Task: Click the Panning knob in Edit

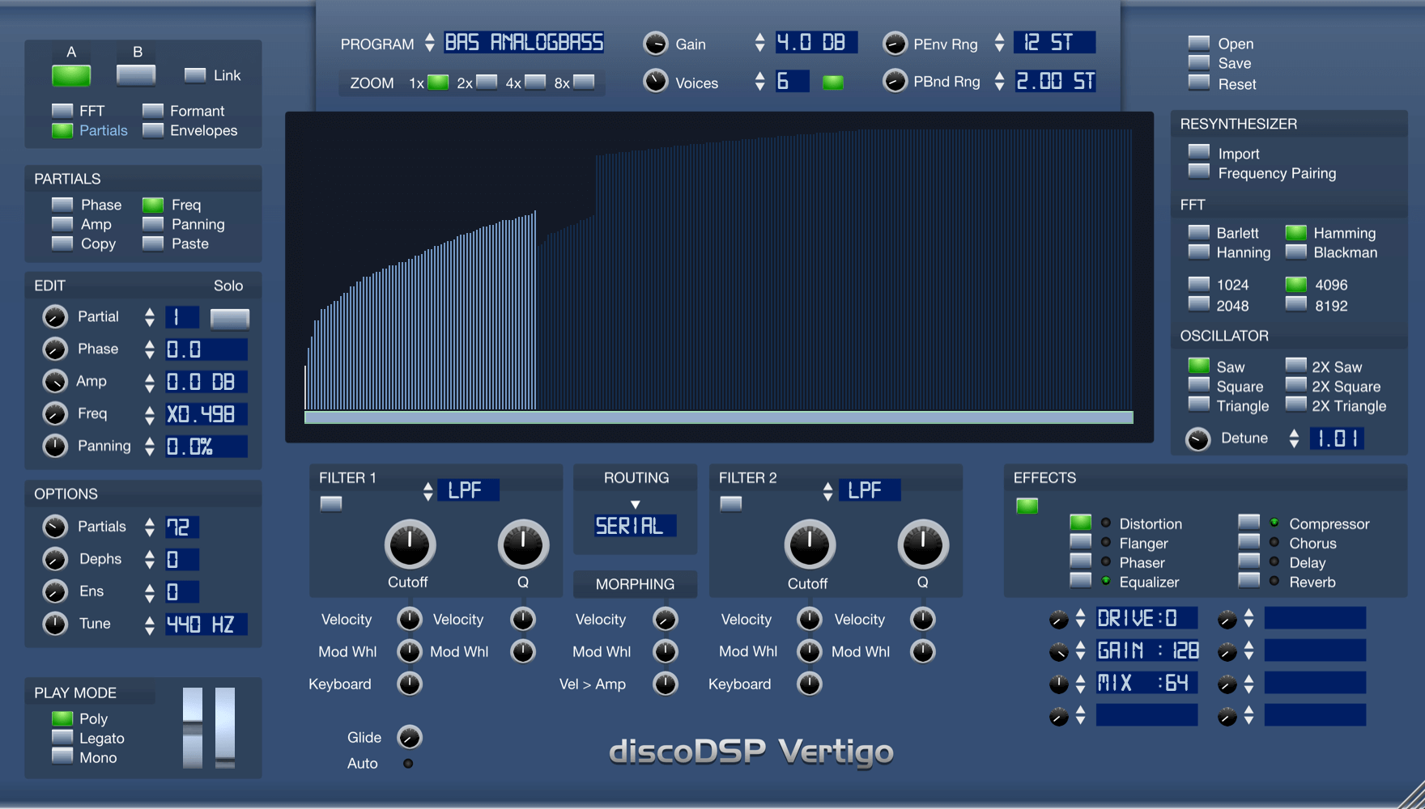Action: pyautogui.click(x=54, y=446)
